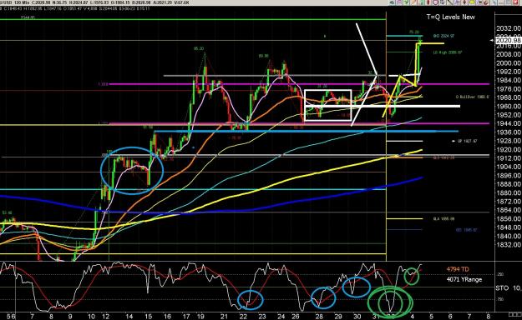Viewport: 522px width, 320px height.
Task: Click the 'V:67.6K' volume value in header
Action: pyautogui.click(x=182, y=2)
